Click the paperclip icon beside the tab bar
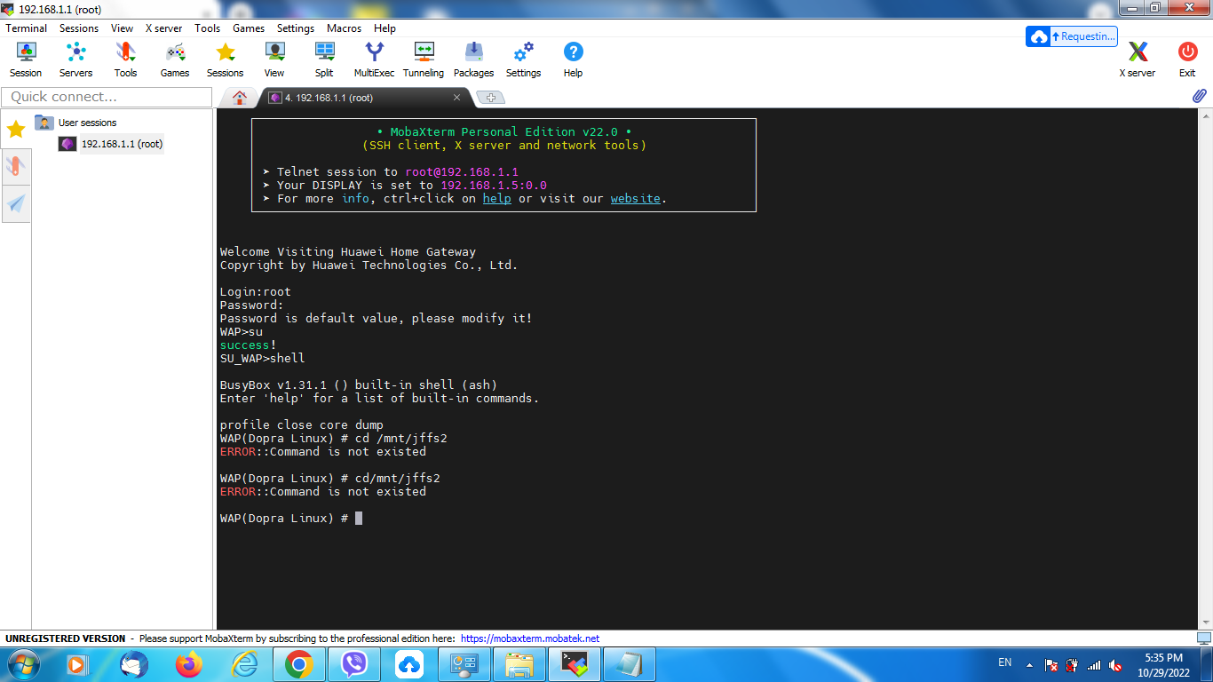The image size is (1213, 682). tap(1199, 96)
